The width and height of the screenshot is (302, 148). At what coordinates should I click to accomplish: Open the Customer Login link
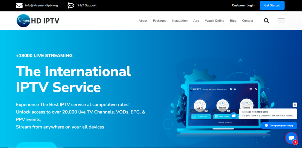[243, 5]
